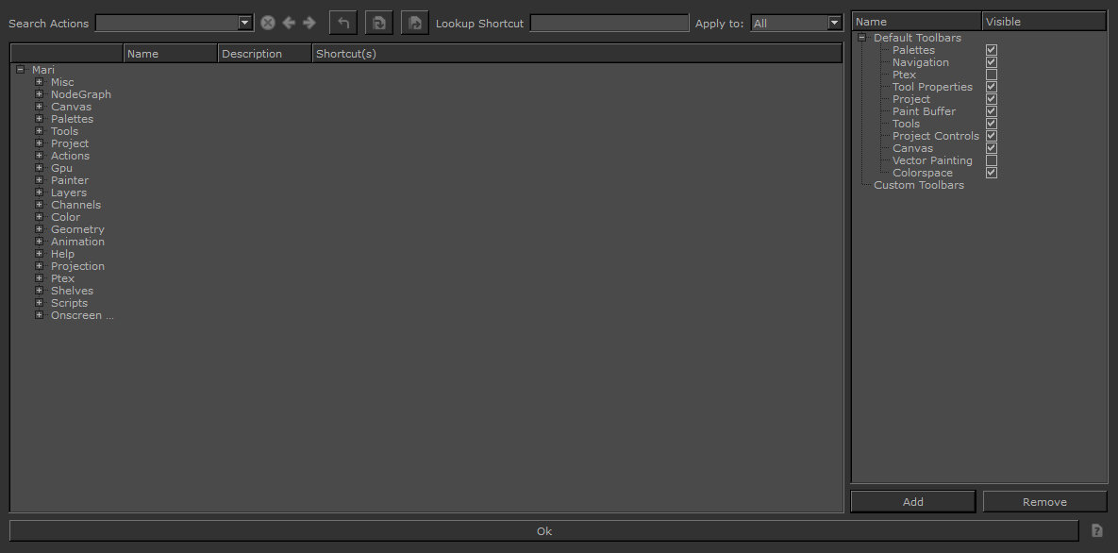Enable the Vector Painting toolbar checkbox
Image resolution: width=1118 pixels, height=553 pixels.
tap(991, 159)
